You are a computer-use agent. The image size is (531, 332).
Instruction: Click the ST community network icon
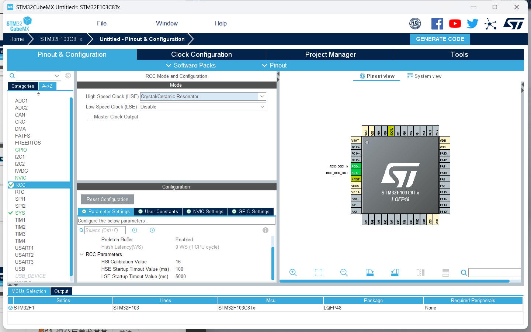[490, 24]
